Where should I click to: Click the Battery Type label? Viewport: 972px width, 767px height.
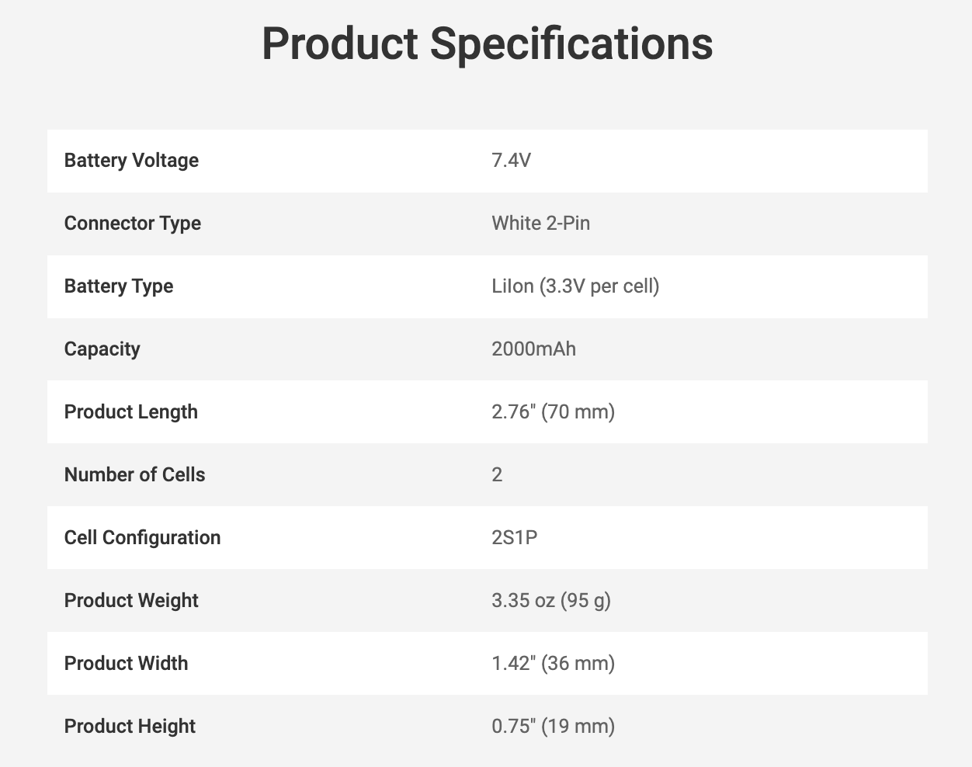point(118,286)
